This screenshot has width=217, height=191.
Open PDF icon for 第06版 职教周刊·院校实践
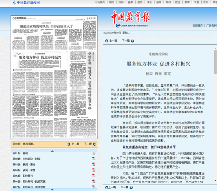tap(94, 182)
